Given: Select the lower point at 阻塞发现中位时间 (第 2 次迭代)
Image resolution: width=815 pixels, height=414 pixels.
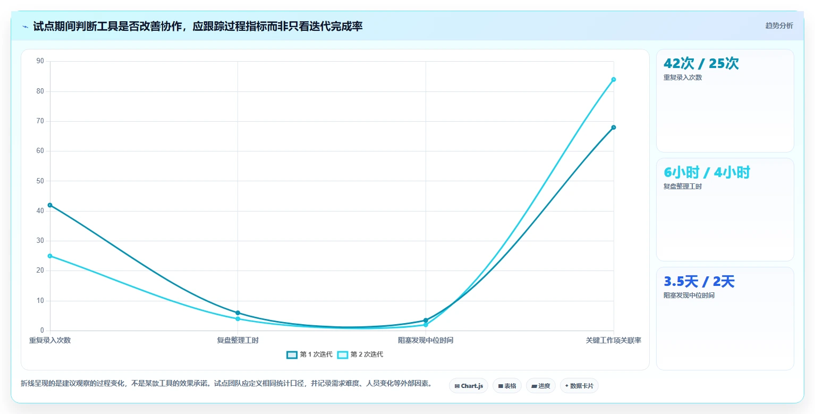Looking at the screenshot, I should [426, 325].
